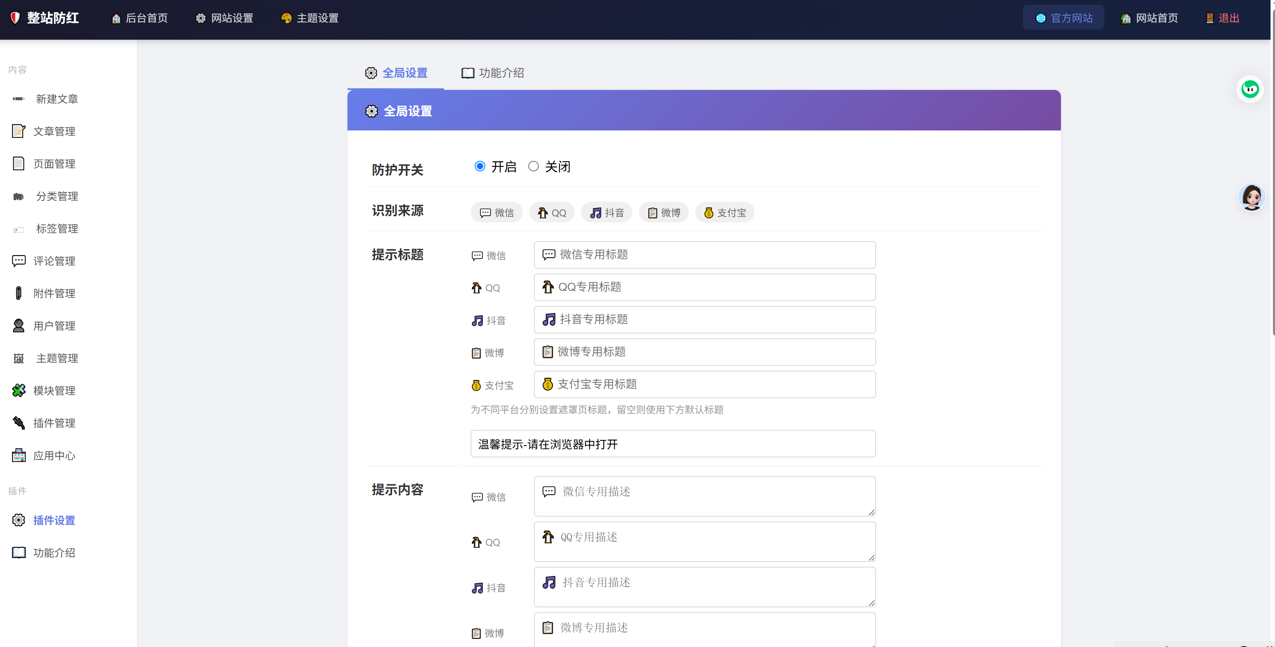Click the palette icon beside 主题设置

click(286, 18)
